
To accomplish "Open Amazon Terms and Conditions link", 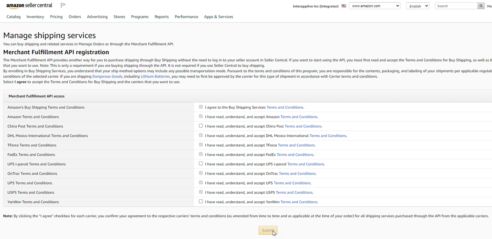I will 299,117.
